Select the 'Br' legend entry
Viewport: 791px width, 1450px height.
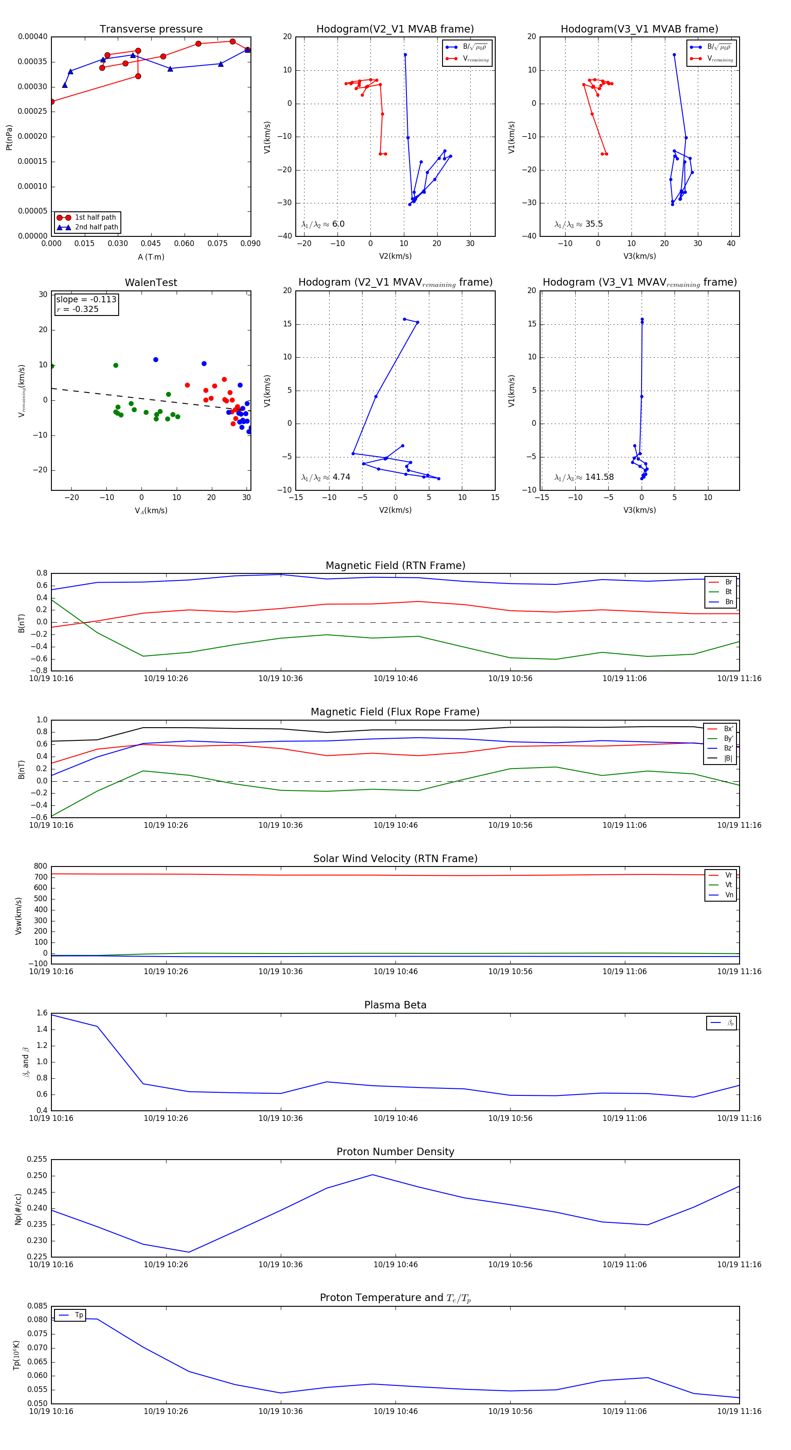pos(721,582)
